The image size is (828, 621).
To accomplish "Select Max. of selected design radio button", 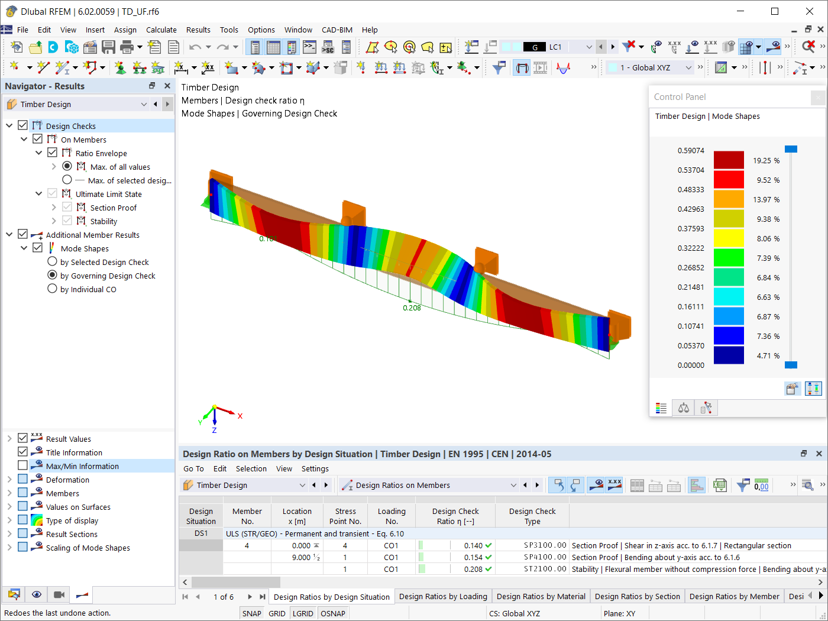I will (x=67, y=180).
